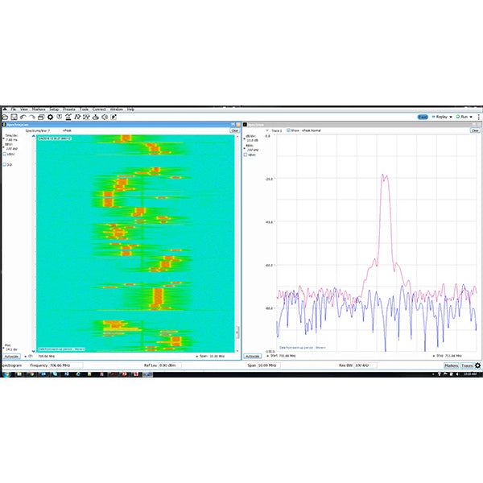Click the Open file folder icon
The image size is (483, 483).
coord(6,117)
